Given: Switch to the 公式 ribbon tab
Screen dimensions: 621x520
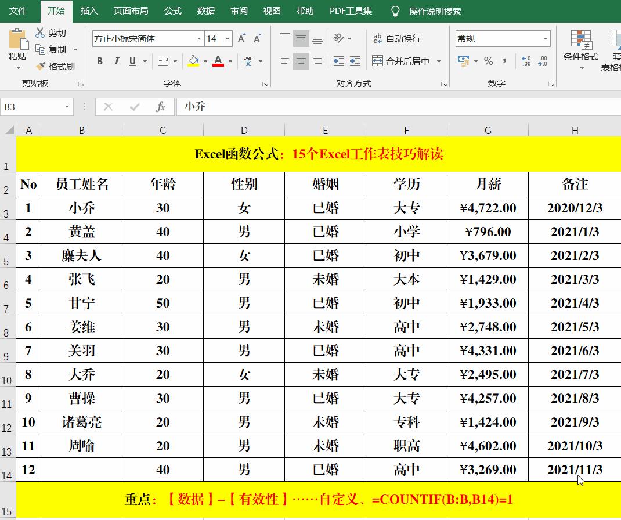Looking at the screenshot, I should coord(172,10).
